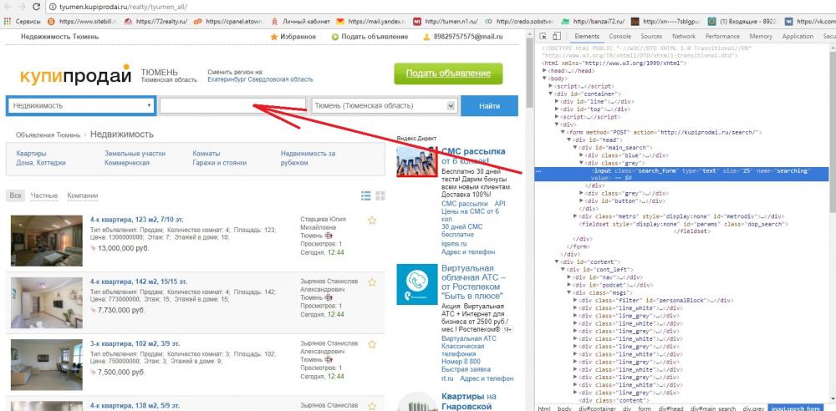This screenshot has width=836, height=411.
Task: Collapse the div id="main_search" node
Action: point(575,148)
